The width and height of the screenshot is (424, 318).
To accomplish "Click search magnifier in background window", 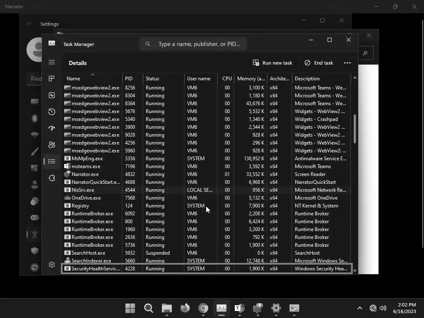I will (x=365, y=53).
